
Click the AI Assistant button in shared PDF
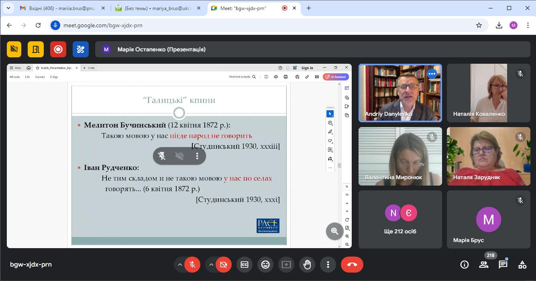click(x=336, y=77)
